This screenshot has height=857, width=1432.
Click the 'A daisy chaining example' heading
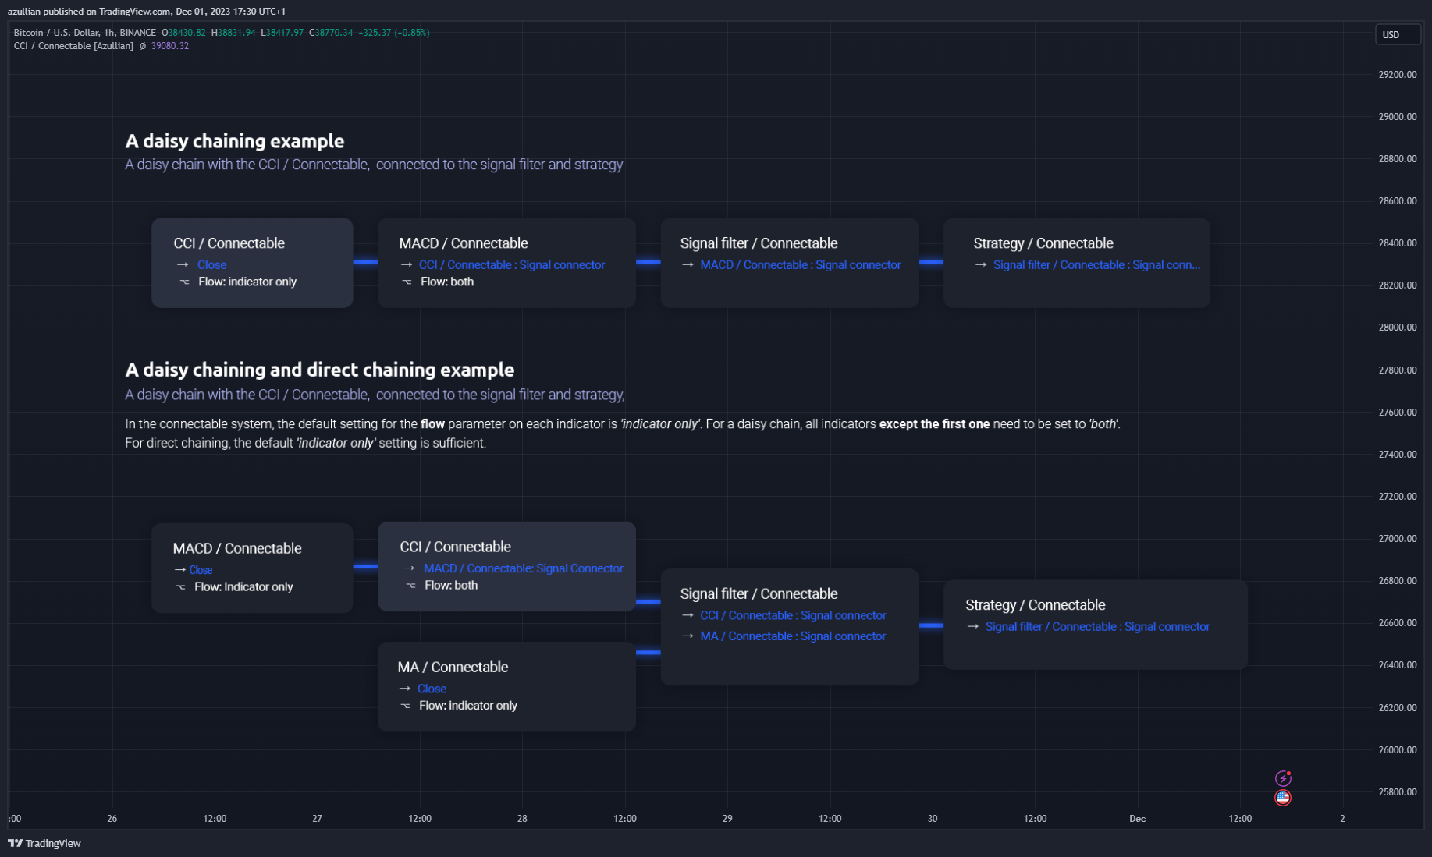(235, 141)
